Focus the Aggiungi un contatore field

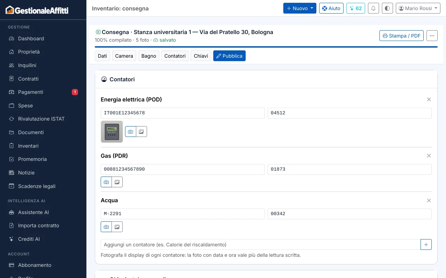click(261, 245)
